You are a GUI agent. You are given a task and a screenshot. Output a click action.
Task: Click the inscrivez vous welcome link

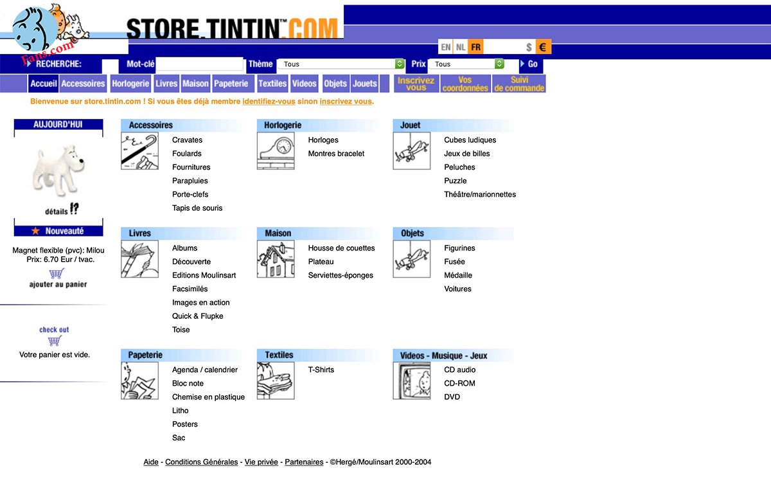[346, 102]
